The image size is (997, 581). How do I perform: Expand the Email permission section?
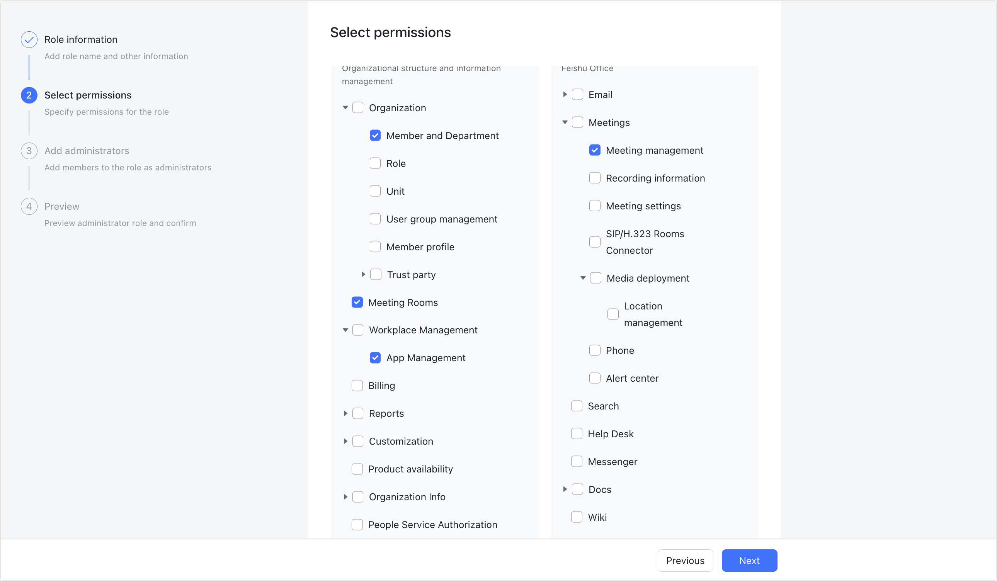[x=565, y=95]
